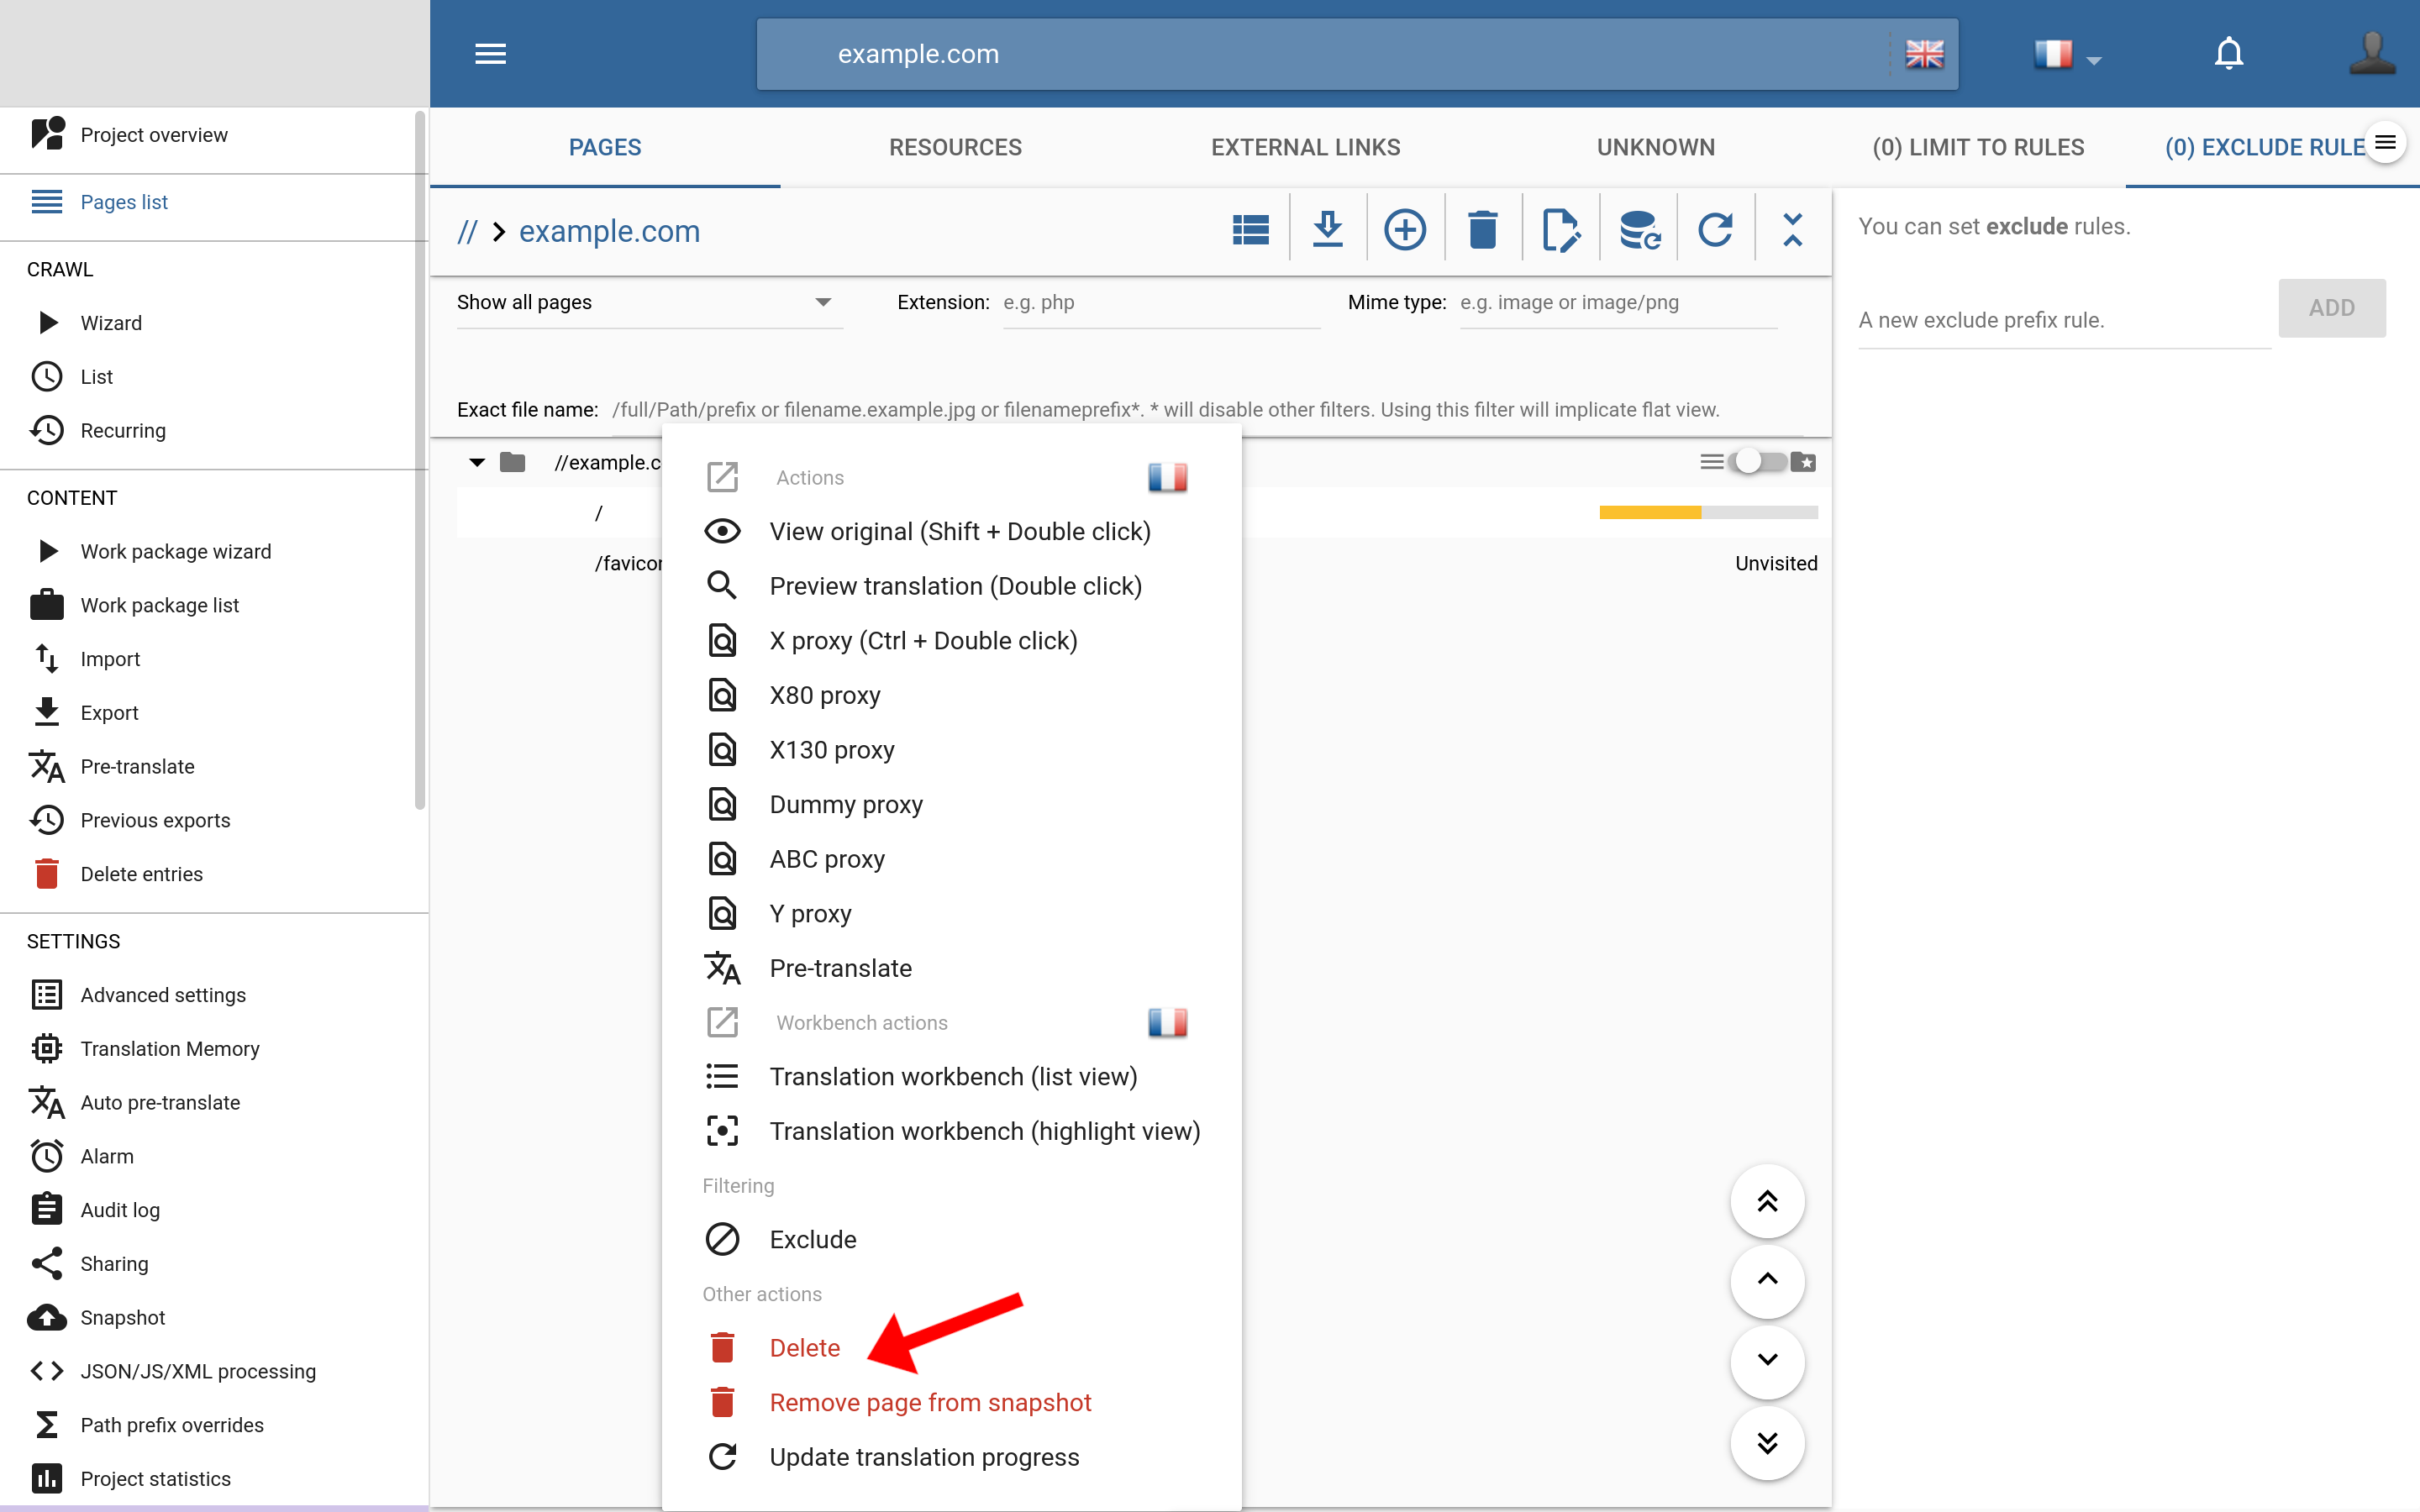Select Delete from the context menu
This screenshot has width=2420, height=1512.
(804, 1348)
